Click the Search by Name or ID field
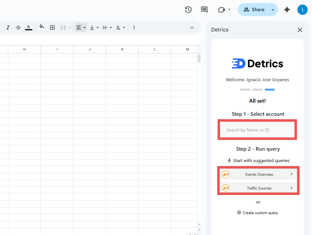 click(257, 130)
